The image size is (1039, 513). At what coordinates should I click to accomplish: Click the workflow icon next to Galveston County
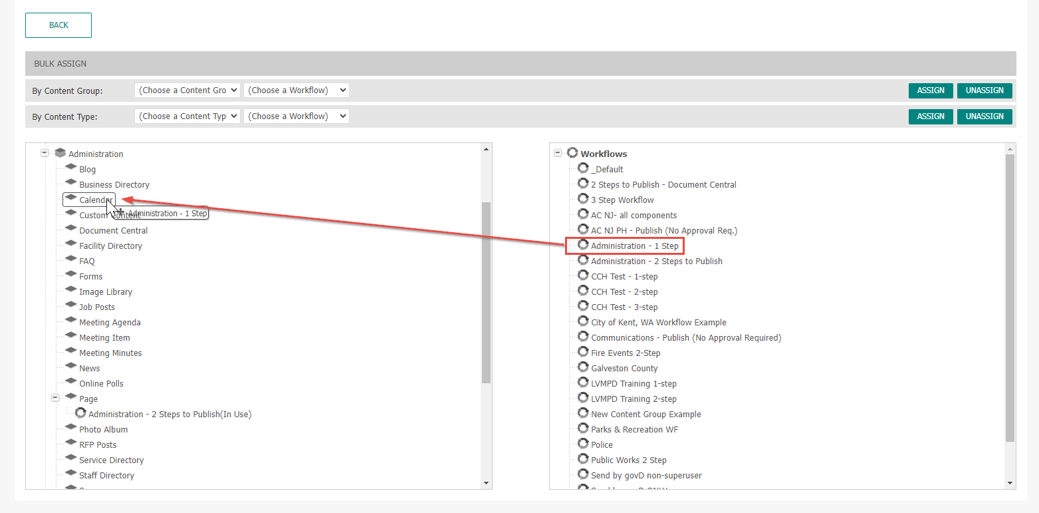coord(582,367)
